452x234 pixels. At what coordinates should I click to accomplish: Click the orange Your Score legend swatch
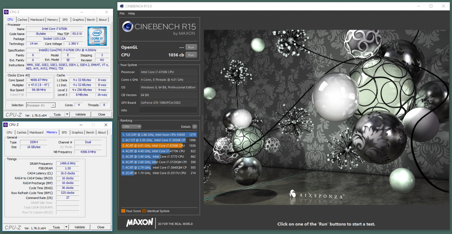coord(123,211)
